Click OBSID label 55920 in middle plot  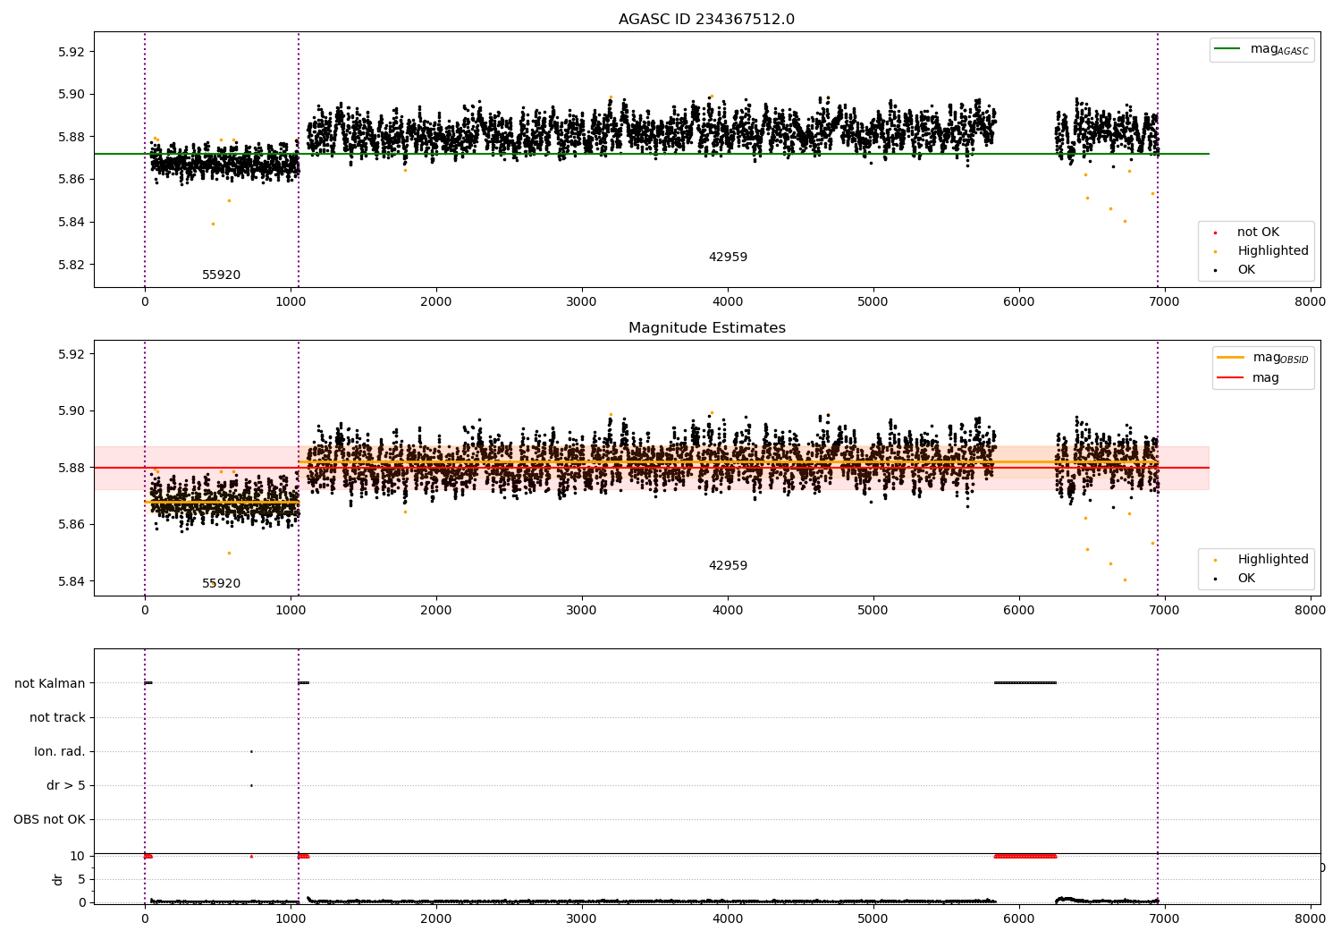[x=221, y=584]
